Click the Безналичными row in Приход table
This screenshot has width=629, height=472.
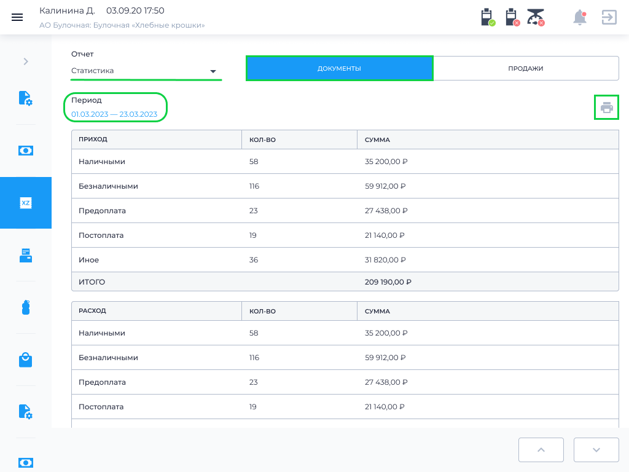[345, 186]
